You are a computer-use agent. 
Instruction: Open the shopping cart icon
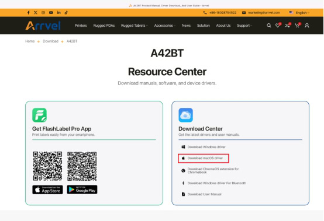click(297, 25)
